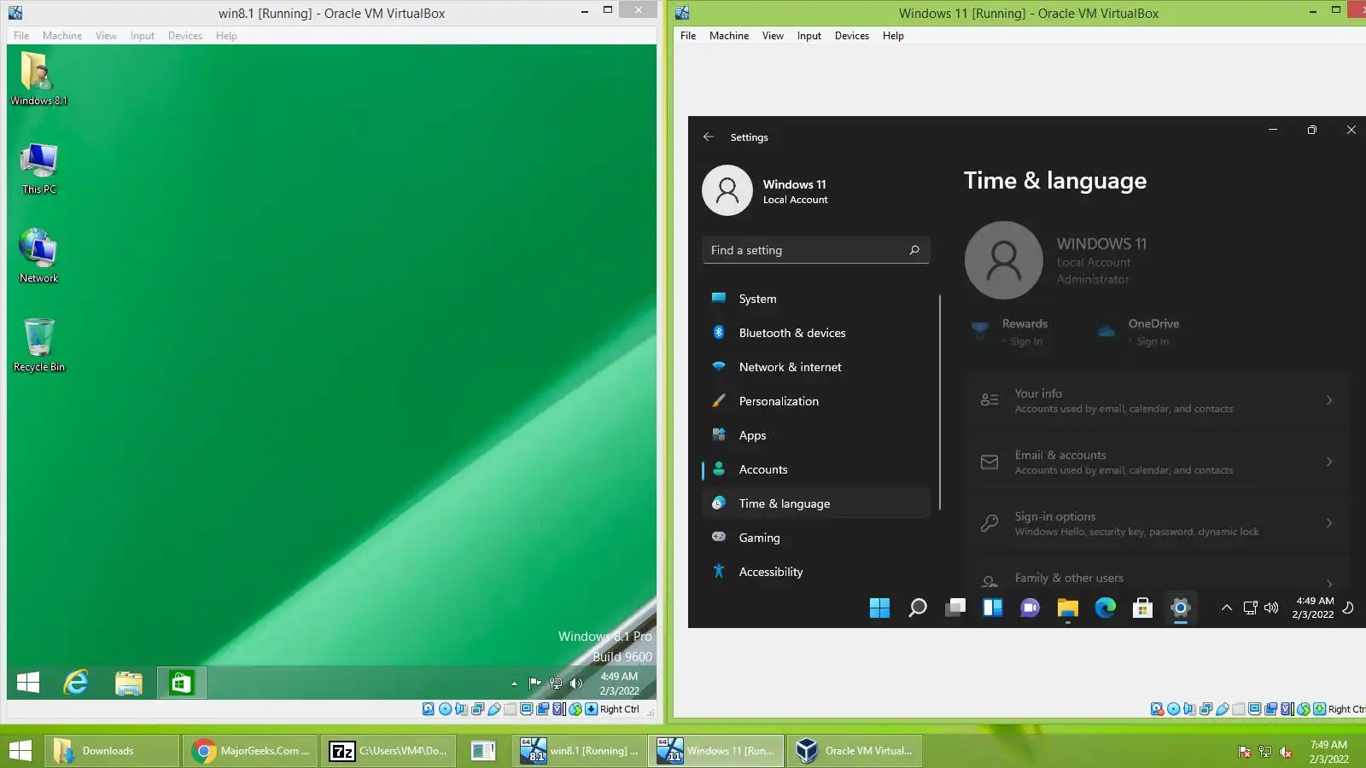Open Microsoft Store on the Windows 11 taskbar
Screen dimensions: 1366x768
click(1142, 608)
